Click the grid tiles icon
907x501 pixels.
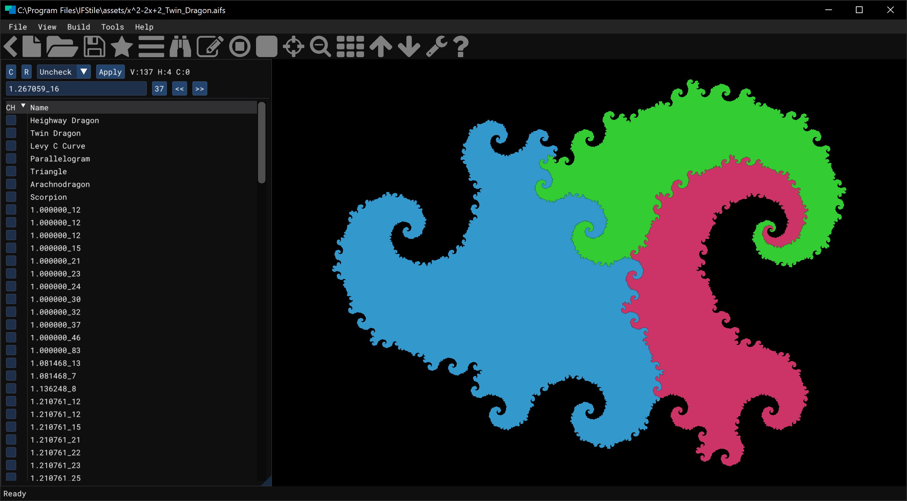click(x=350, y=46)
